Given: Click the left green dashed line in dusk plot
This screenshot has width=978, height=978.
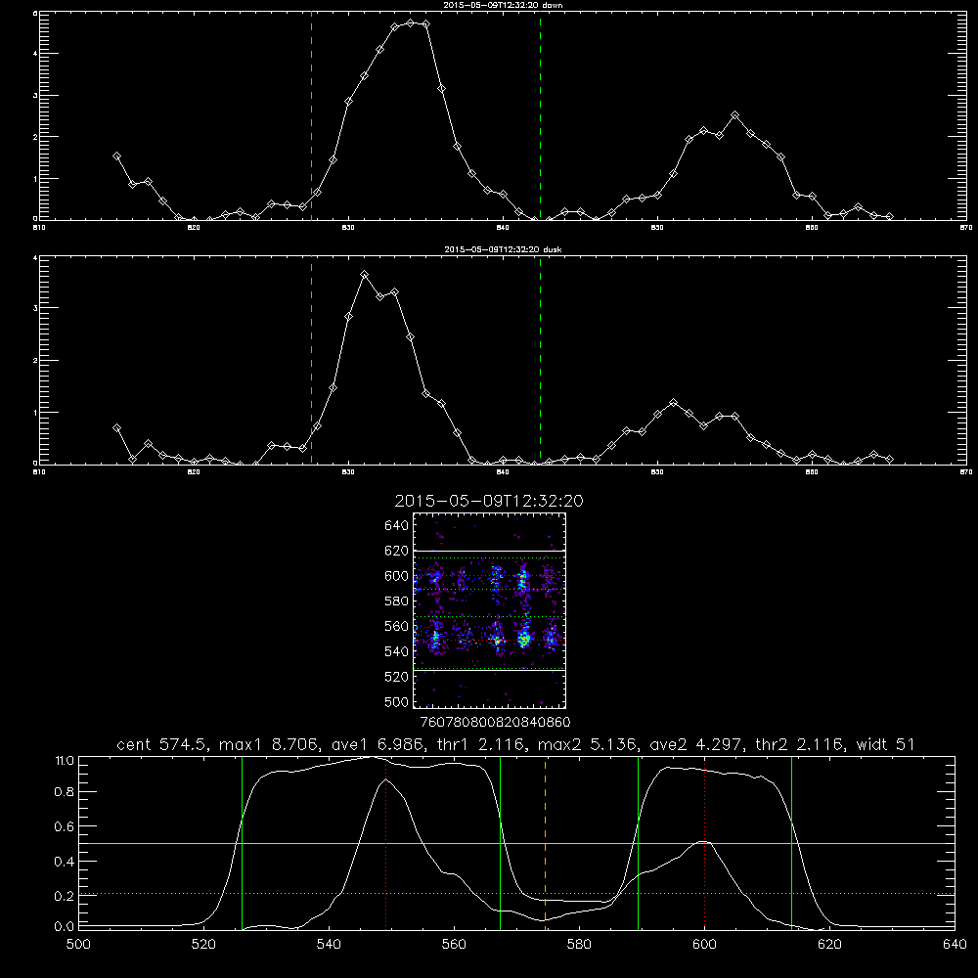Looking at the screenshot, I should pos(311,360).
